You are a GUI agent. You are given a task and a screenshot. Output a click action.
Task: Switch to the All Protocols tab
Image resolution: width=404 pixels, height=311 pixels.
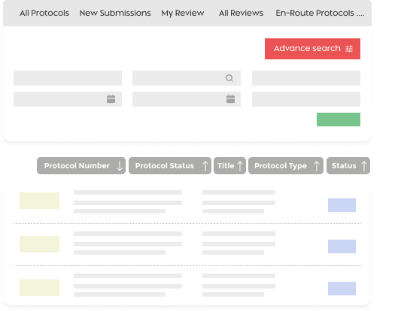[x=44, y=13]
